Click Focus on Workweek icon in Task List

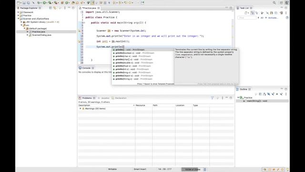click(x=262, y=13)
